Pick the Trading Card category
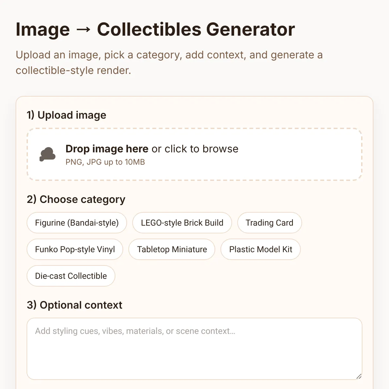The width and height of the screenshot is (389, 389). [269, 223]
